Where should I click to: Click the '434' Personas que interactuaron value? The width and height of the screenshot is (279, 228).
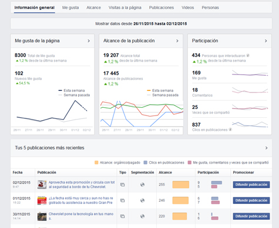pos(196,55)
